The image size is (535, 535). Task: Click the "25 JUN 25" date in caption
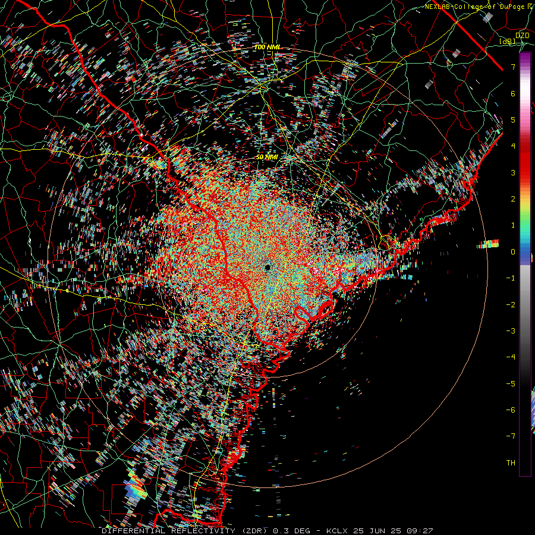(x=376, y=531)
